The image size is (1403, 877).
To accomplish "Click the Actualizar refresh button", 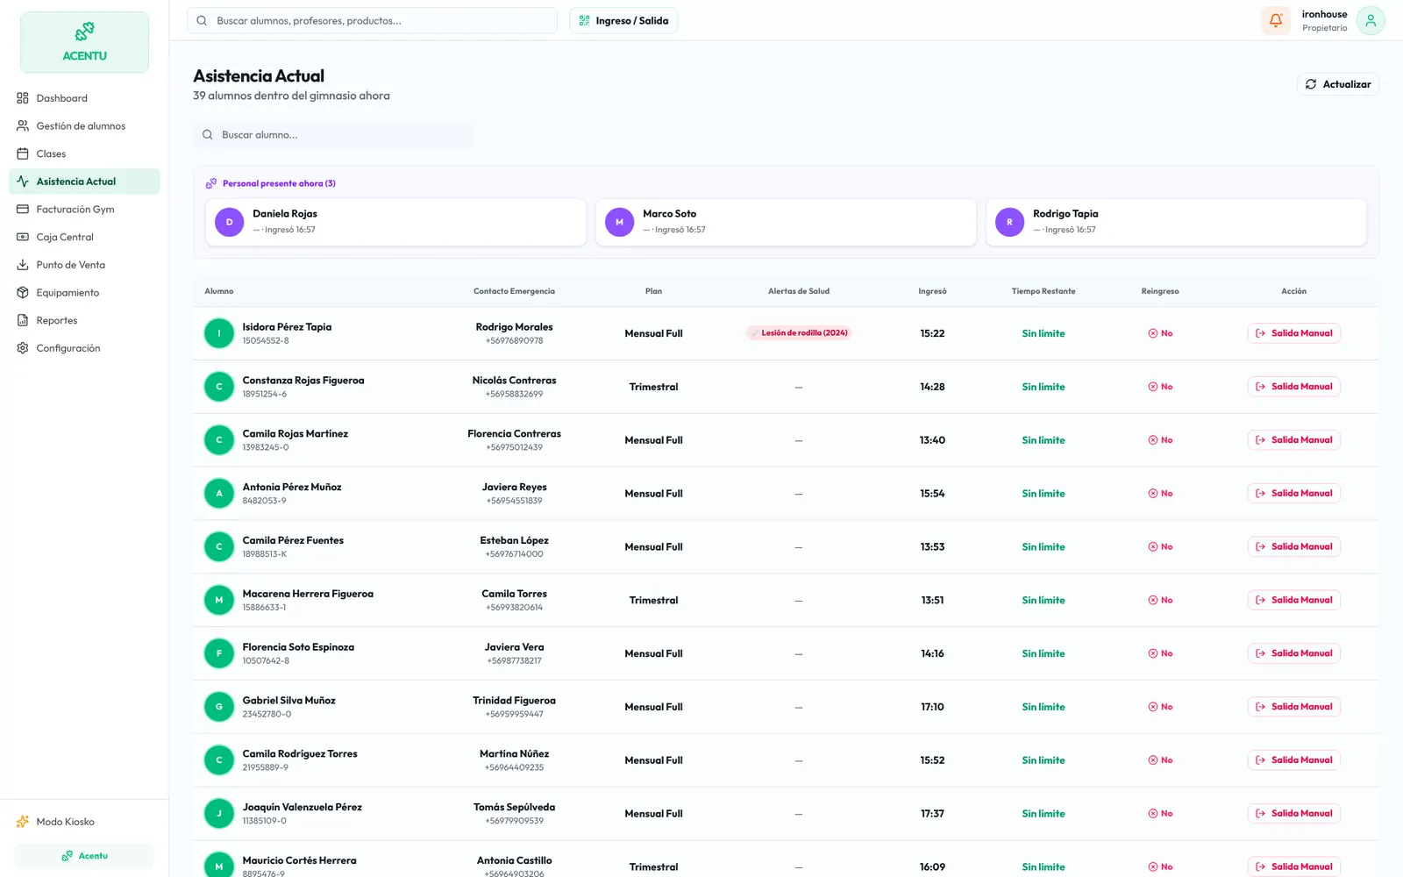I will [x=1338, y=84].
